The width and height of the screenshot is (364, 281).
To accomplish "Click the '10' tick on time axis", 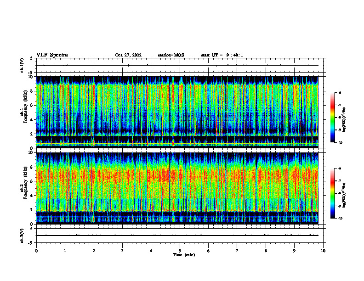I will tap(323, 251).
